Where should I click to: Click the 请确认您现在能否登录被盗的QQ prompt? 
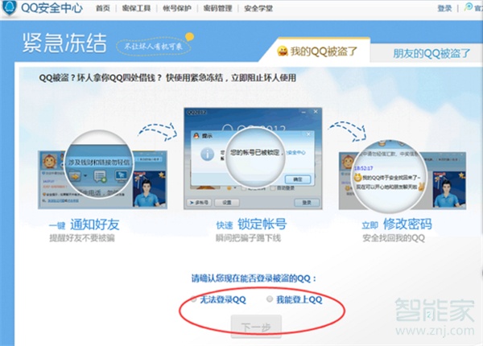click(x=254, y=278)
